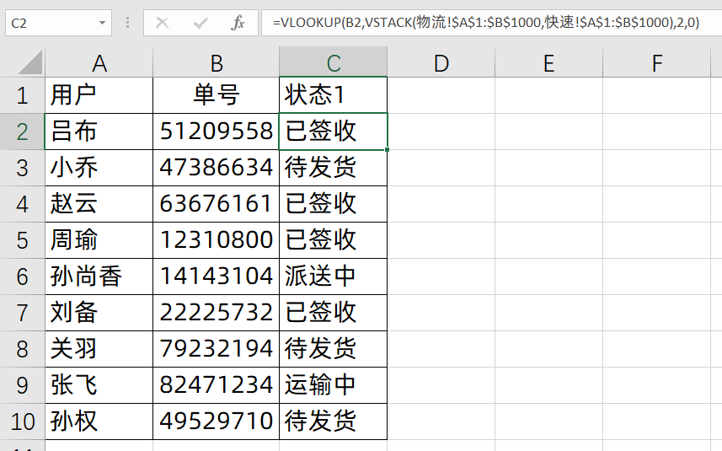Select cell containing 小乔
Viewport: 722px width, 451px height.
click(99, 168)
